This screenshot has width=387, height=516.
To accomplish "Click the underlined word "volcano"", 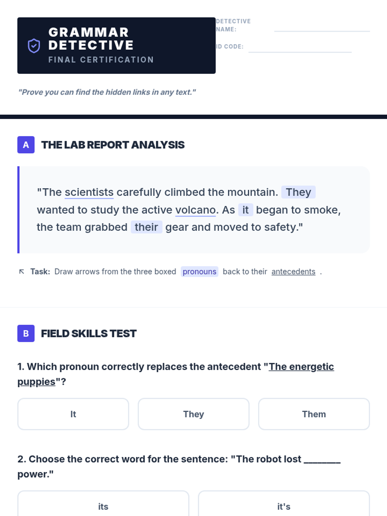I will [195, 210].
